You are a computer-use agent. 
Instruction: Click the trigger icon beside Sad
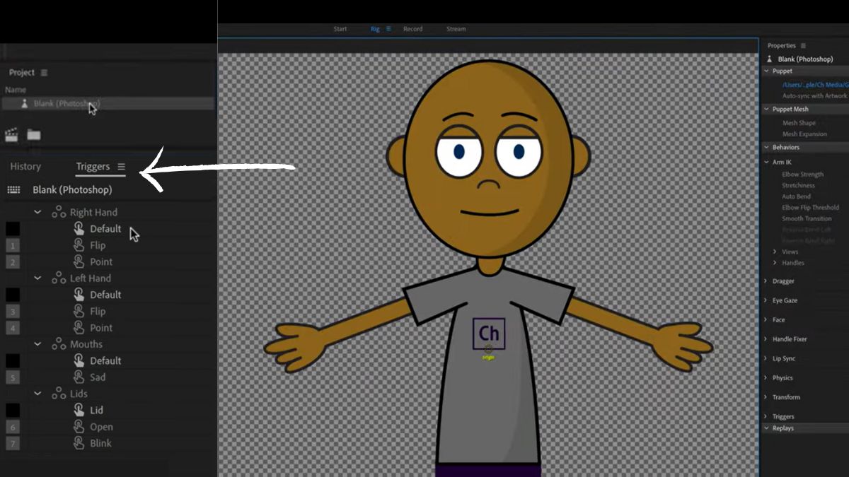[79, 377]
